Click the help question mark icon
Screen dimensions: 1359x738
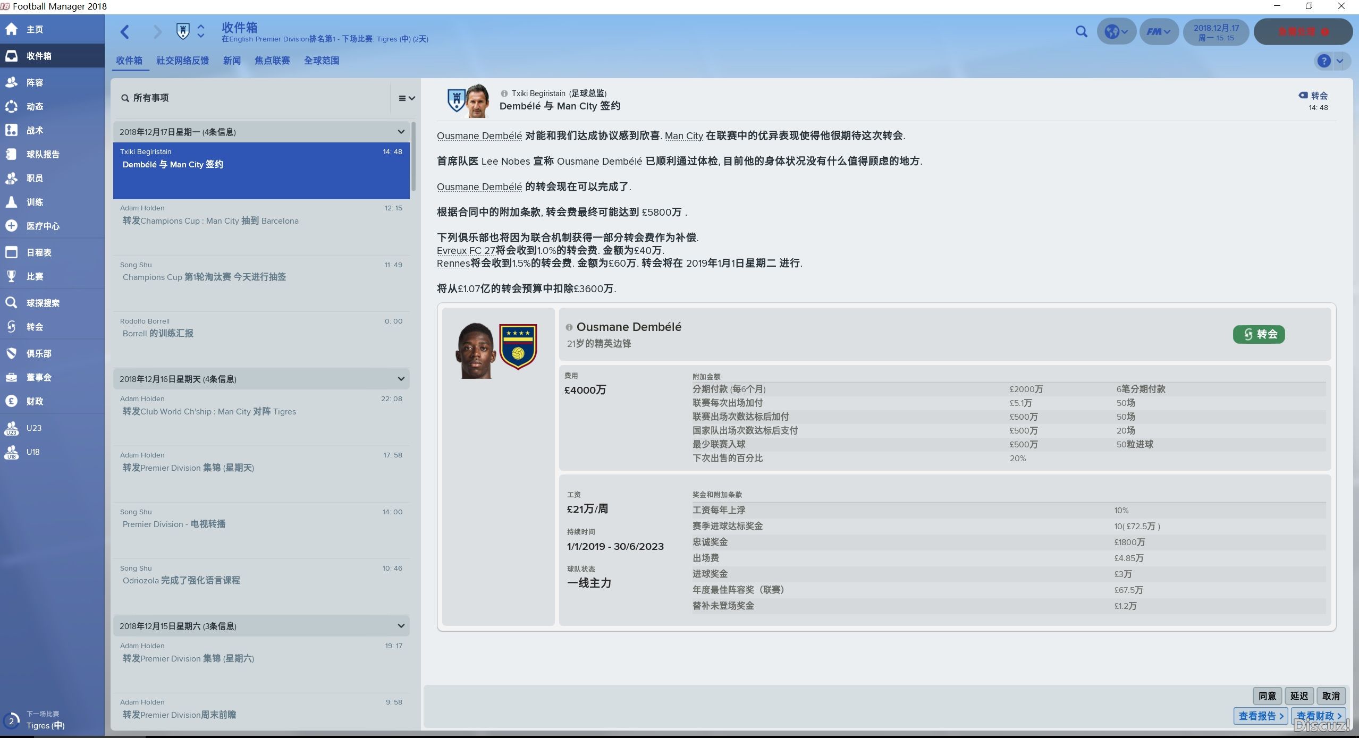(x=1323, y=61)
